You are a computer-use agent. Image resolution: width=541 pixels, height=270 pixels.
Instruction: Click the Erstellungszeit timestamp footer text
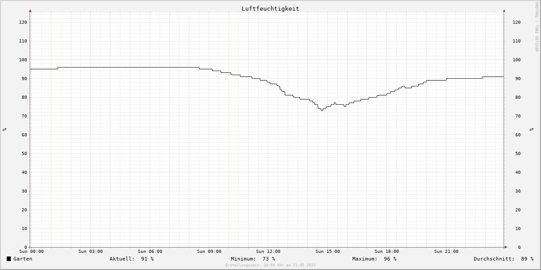click(x=270, y=265)
